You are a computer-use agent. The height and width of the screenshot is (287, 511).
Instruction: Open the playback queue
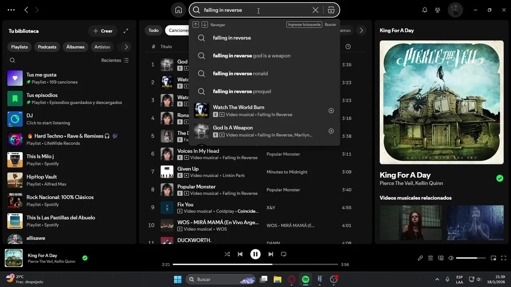pyautogui.click(x=430, y=258)
